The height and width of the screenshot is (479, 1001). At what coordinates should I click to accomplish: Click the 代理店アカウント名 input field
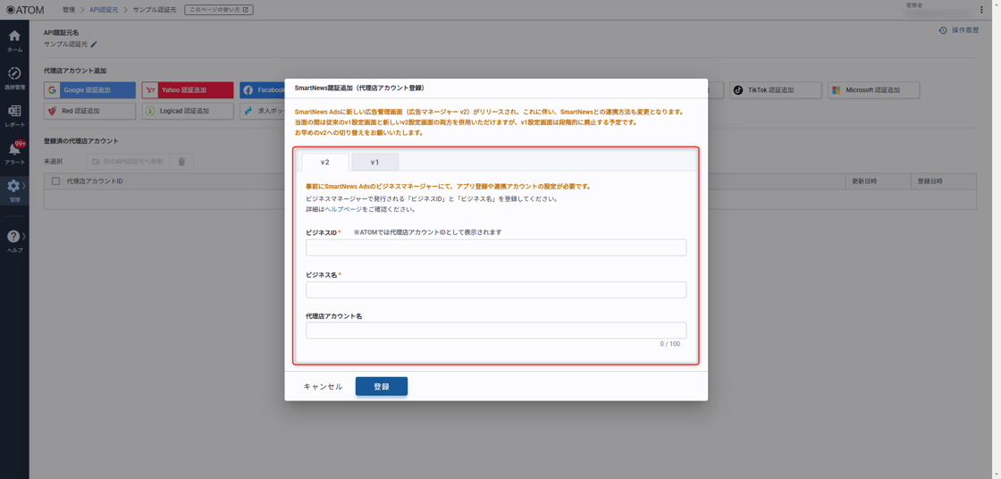point(496,331)
